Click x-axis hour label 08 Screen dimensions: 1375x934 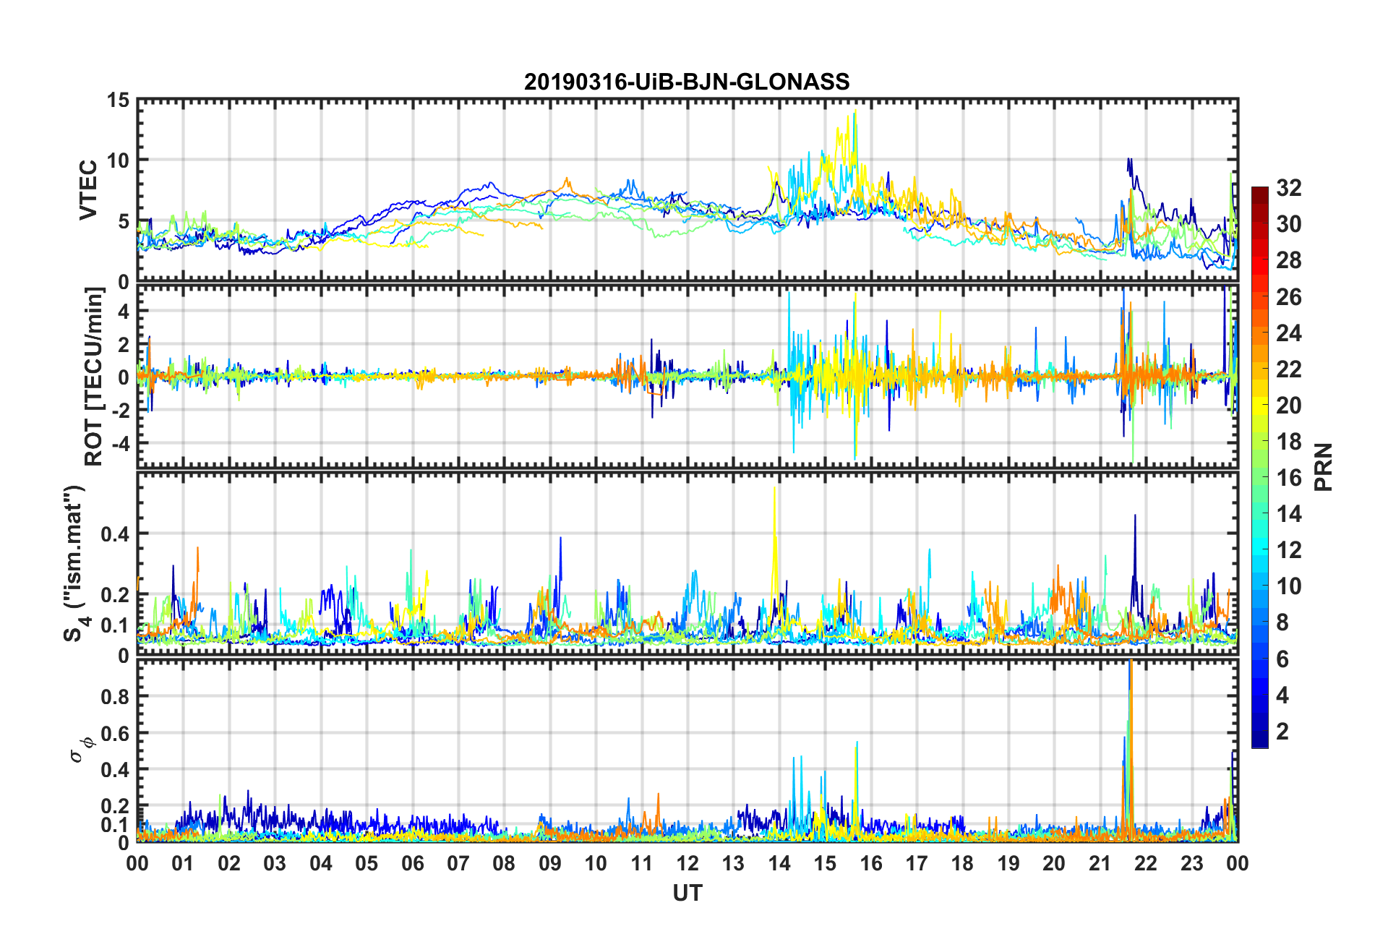tap(504, 863)
